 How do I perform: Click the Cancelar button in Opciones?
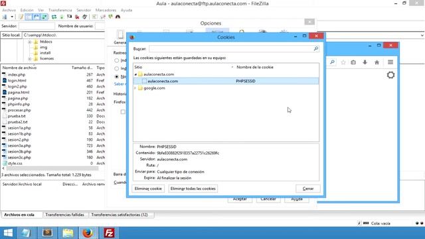pos(268,199)
